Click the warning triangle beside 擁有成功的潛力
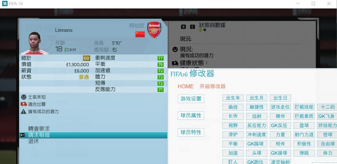337x164 pixels. point(24,112)
